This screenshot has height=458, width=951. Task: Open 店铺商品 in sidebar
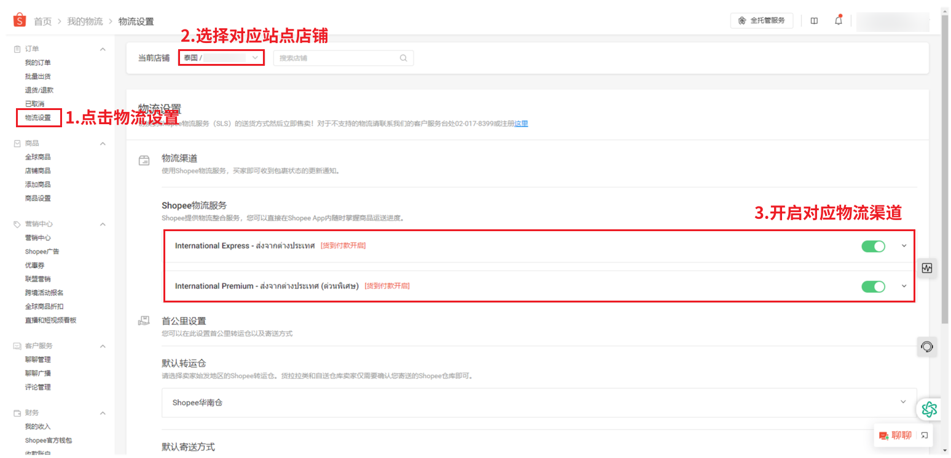tap(38, 171)
